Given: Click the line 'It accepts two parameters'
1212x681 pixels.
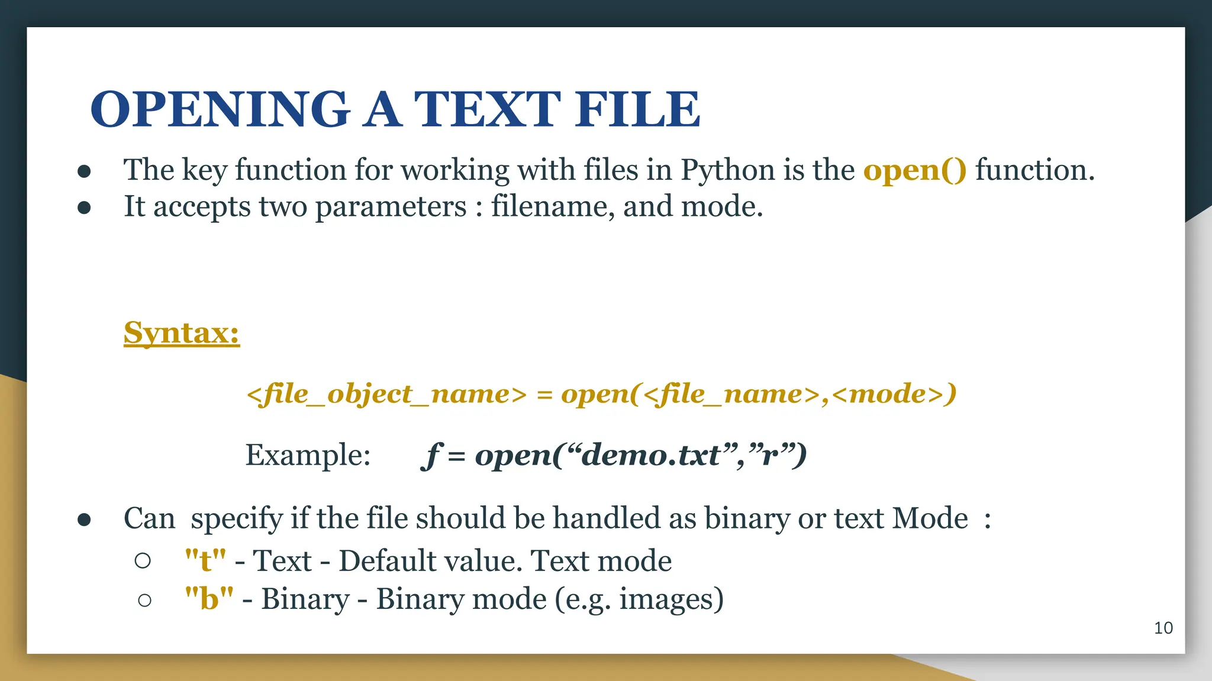Looking at the screenshot, I should point(443,207).
